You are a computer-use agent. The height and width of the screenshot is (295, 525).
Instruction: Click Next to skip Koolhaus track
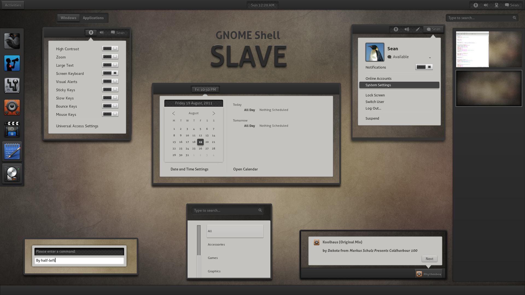[x=430, y=258]
